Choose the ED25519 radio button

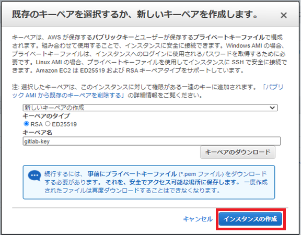tap(48, 124)
